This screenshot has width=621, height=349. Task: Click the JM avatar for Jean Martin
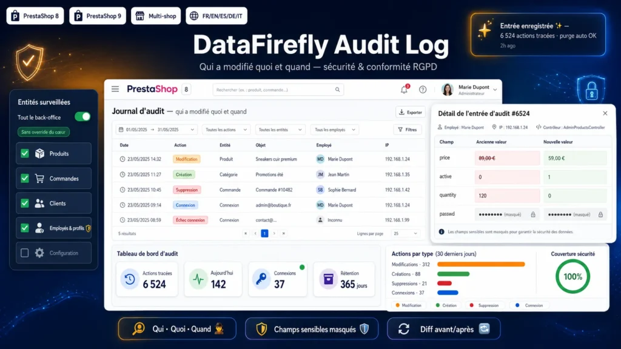320,174
